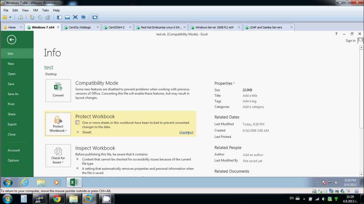Open the VMware Tabs menu

tap(45, 10)
